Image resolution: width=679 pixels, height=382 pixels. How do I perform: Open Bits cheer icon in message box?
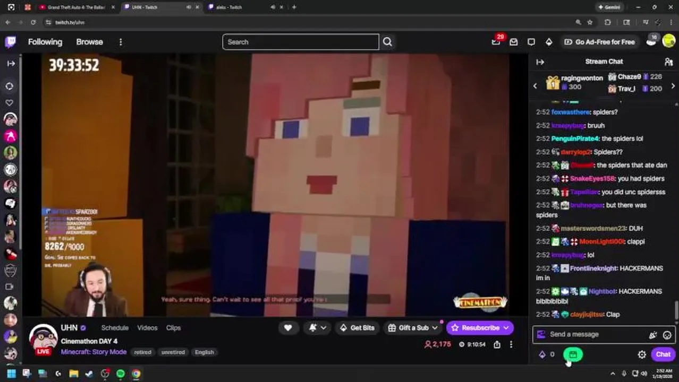coord(652,335)
